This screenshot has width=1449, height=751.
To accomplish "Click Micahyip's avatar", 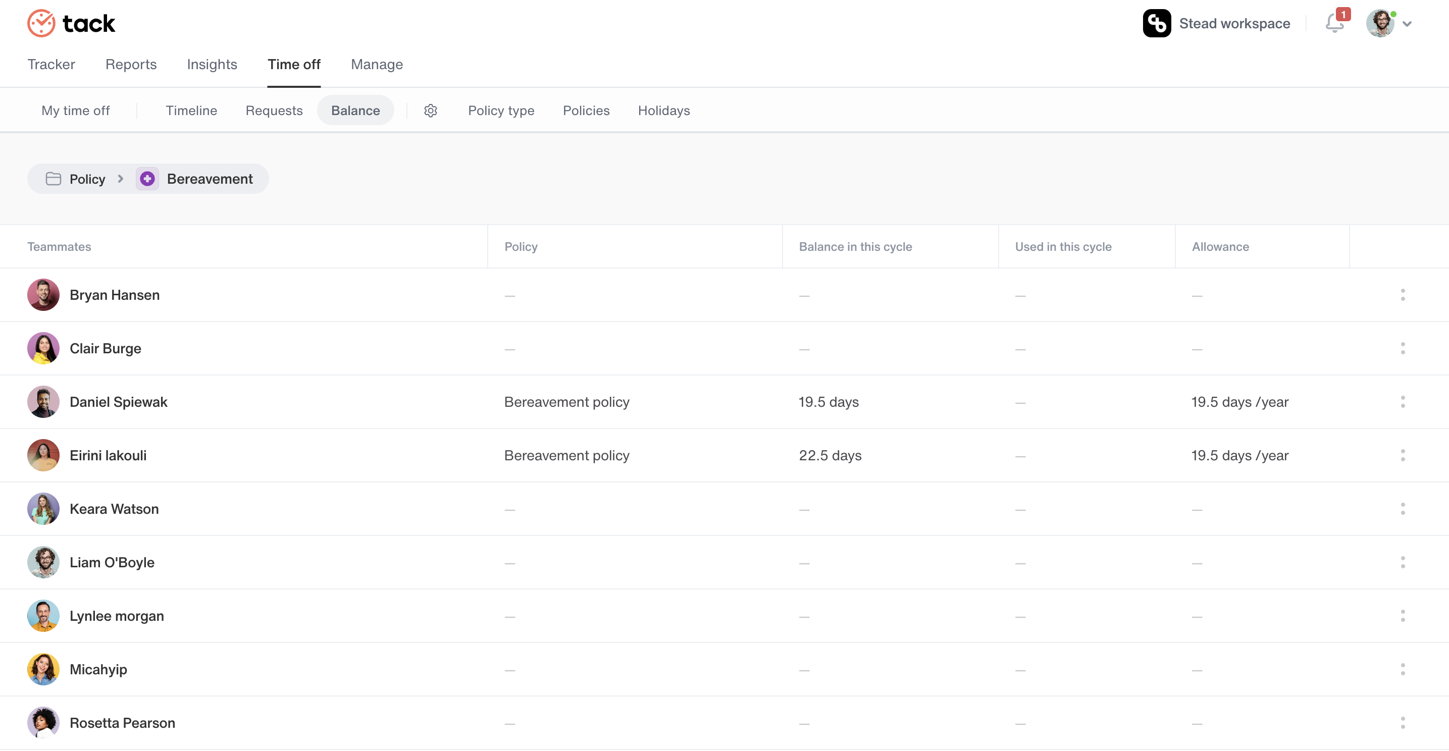I will [43, 669].
